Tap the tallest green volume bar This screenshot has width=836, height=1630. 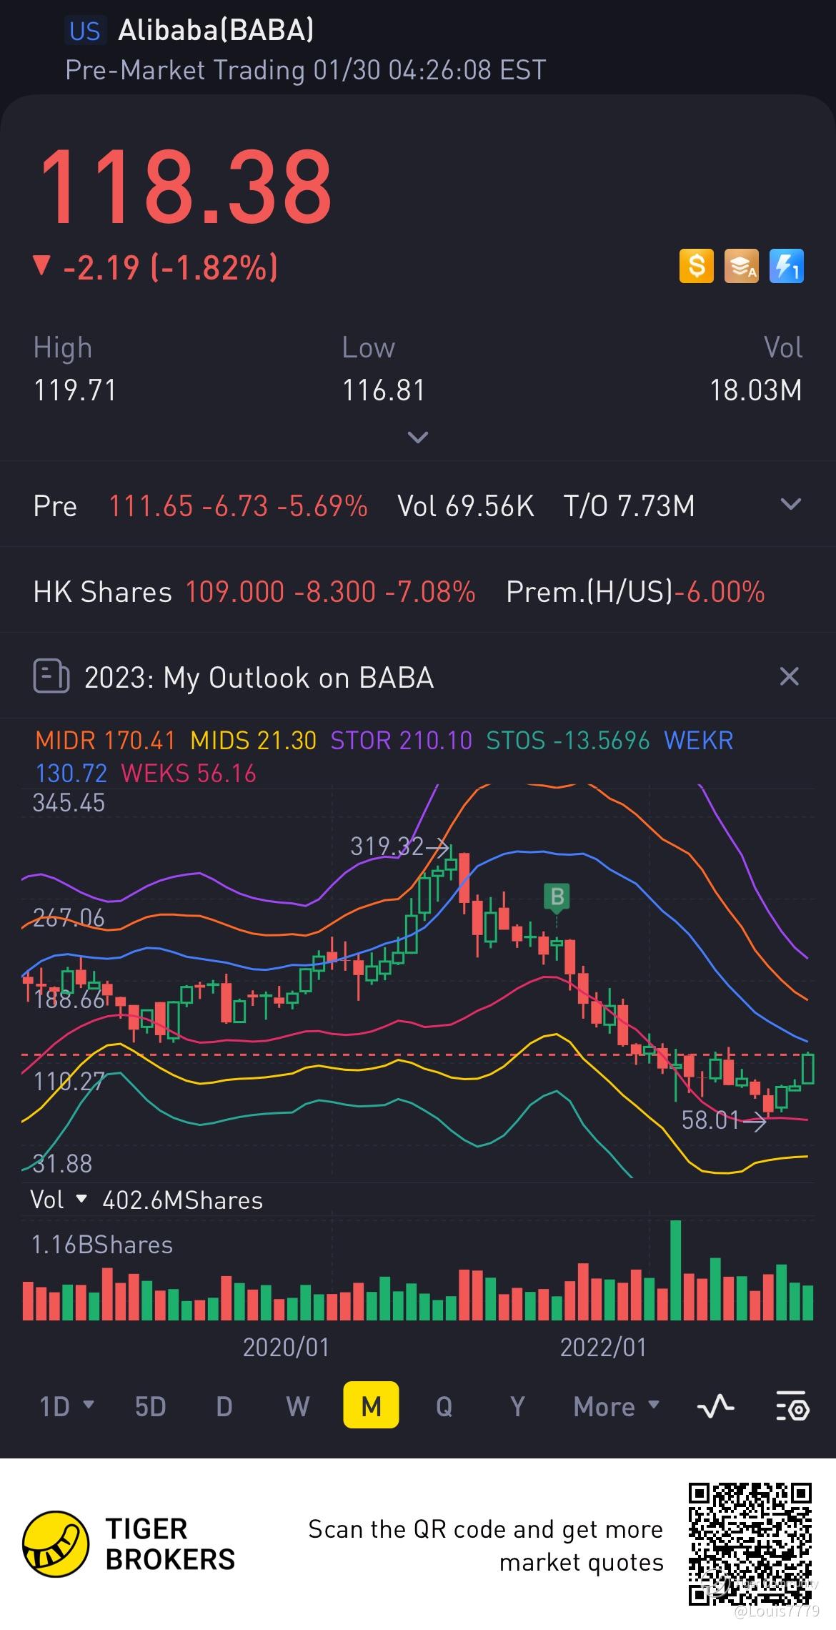[x=676, y=1270]
